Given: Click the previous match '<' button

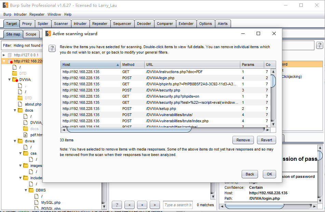Looking at the screenshot, I should tap(130, 205).
